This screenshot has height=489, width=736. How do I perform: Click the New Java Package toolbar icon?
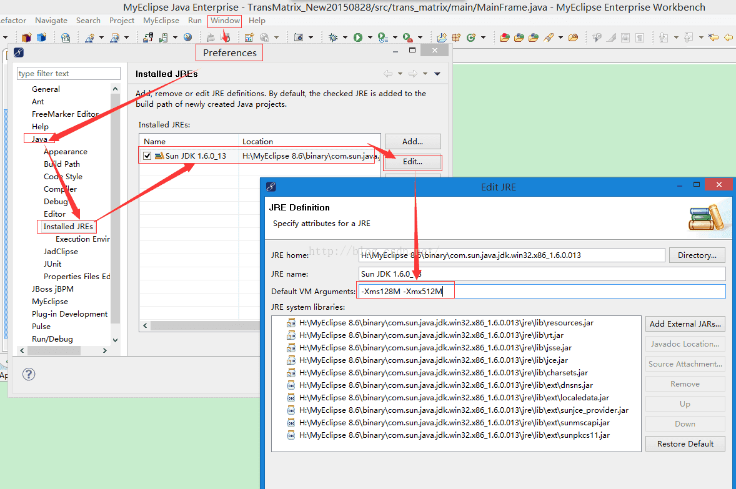(x=456, y=37)
